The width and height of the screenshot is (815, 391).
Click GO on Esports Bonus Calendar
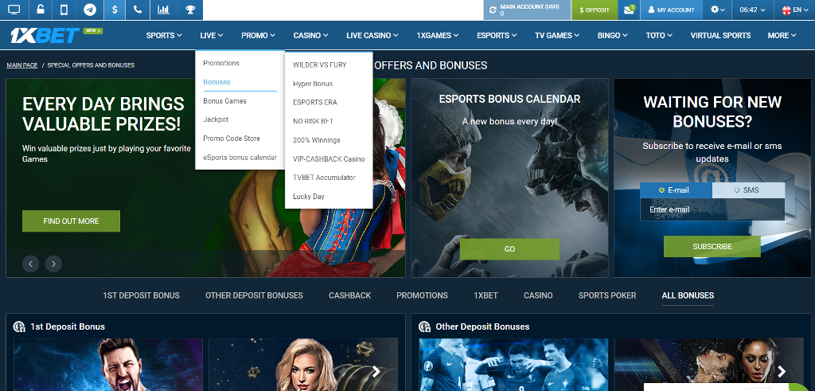(510, 249)
